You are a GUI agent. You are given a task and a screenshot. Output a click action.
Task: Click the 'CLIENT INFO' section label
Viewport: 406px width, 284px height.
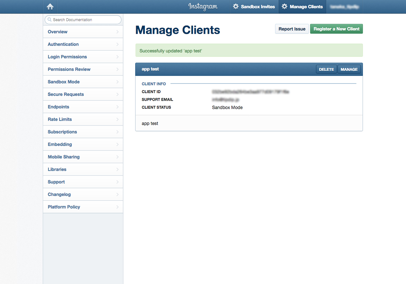(154, 84)
